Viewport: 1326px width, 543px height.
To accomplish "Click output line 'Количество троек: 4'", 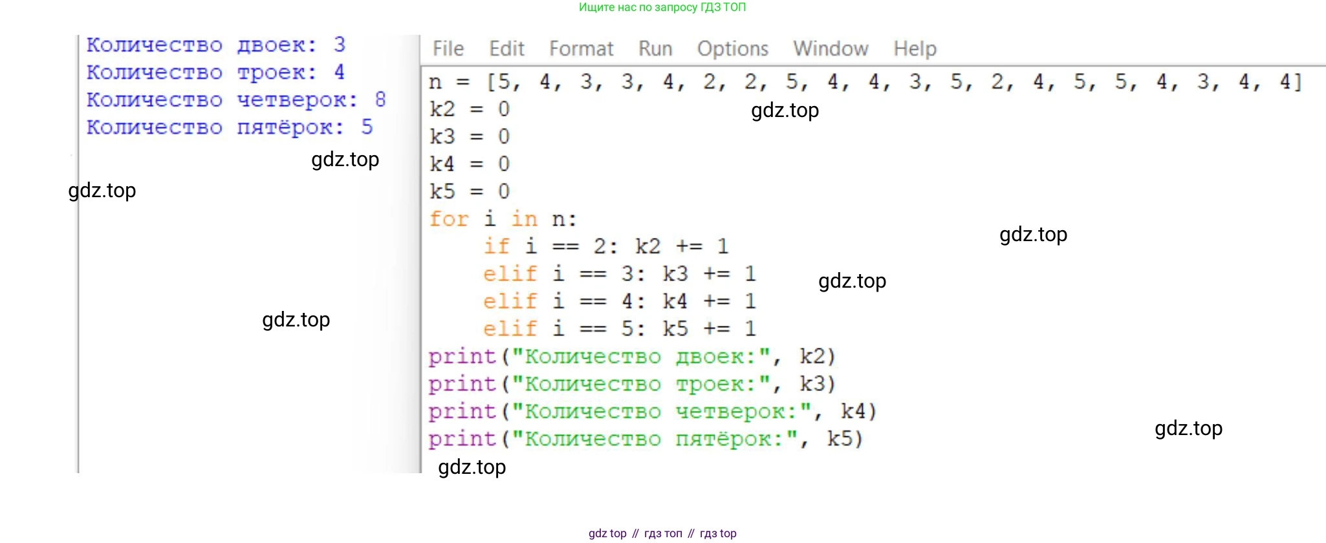I will click(216, 72).
